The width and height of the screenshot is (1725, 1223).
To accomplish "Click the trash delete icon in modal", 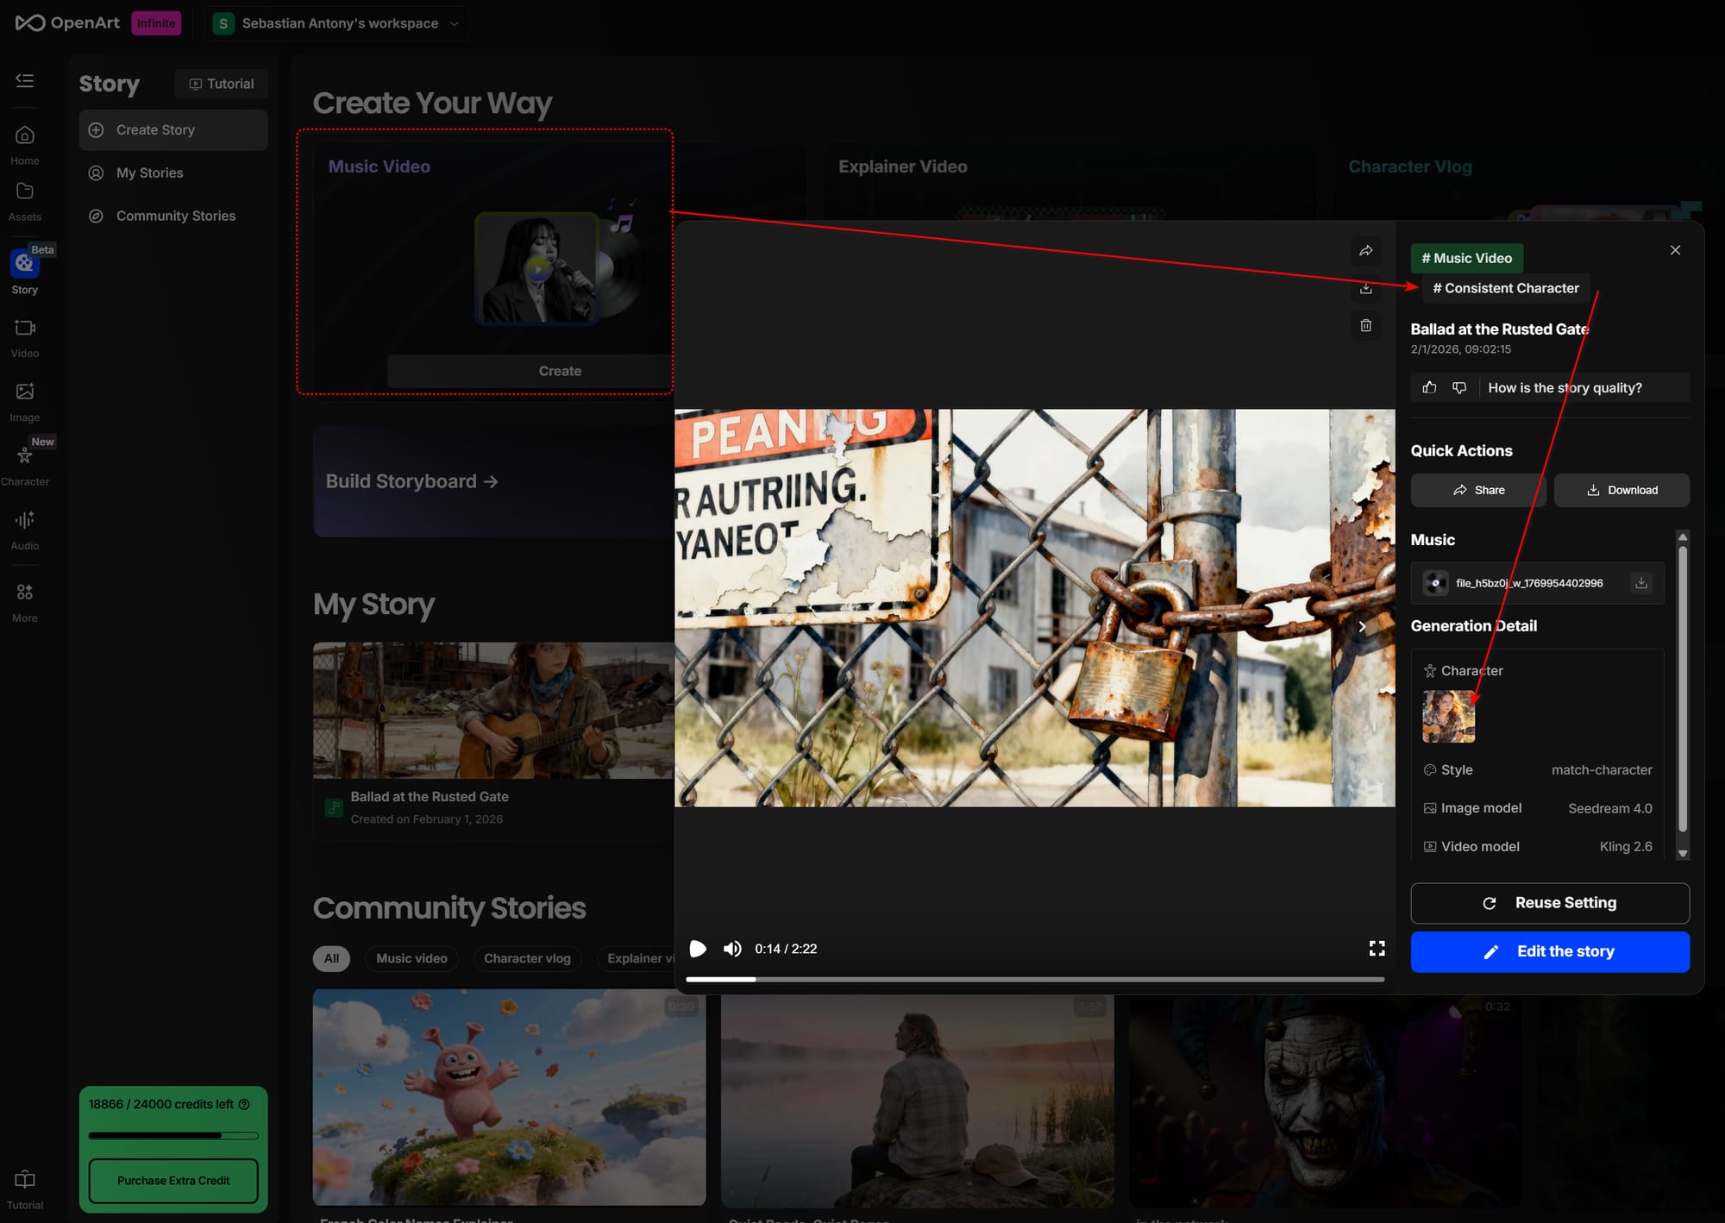I will tap(1365, 325).
